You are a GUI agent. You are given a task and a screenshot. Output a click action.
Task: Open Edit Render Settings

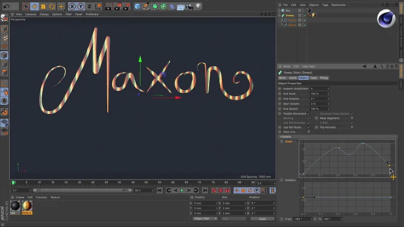126,6
